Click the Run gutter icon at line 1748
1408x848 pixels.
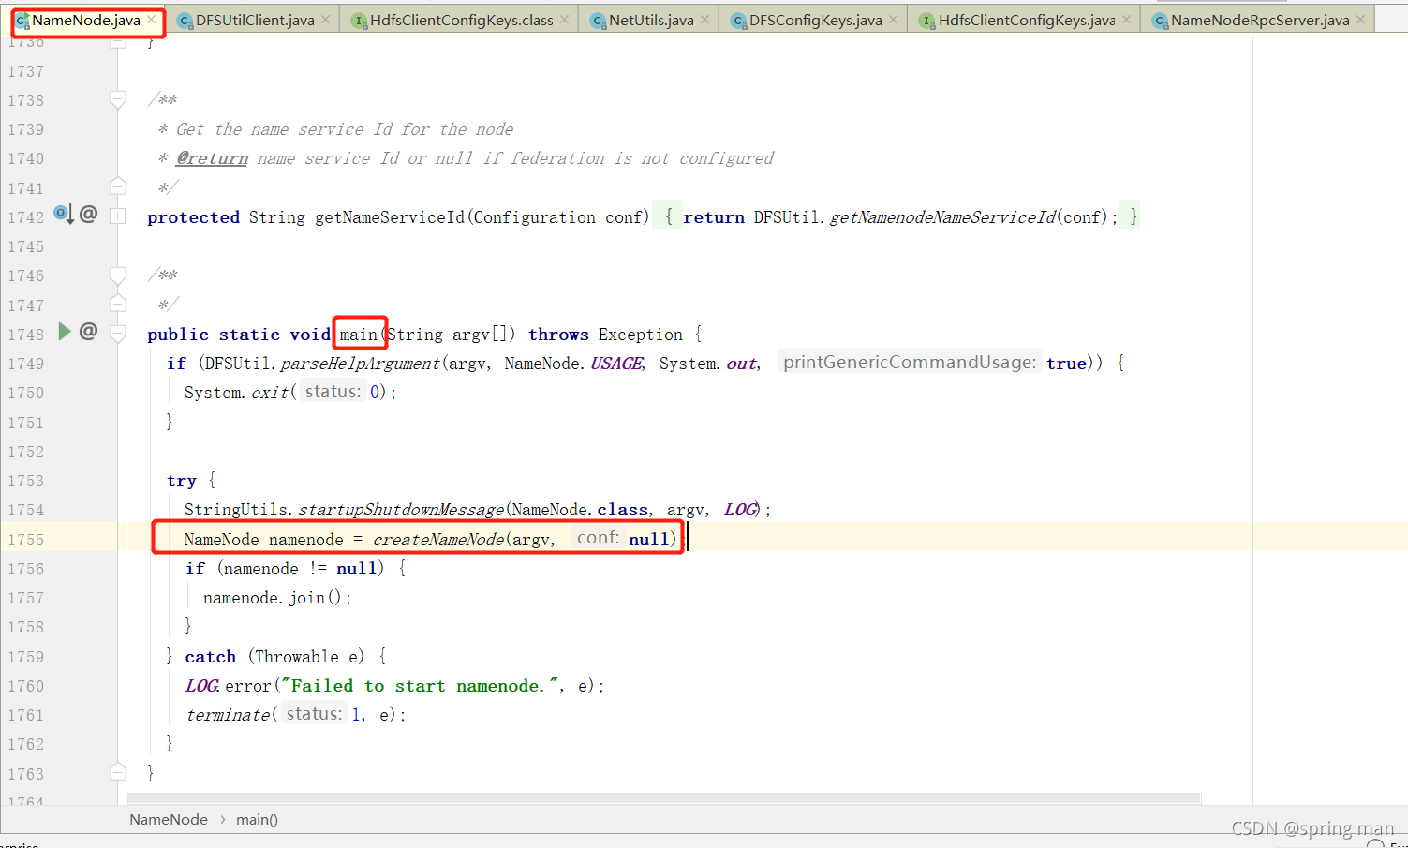pos(64,332)
